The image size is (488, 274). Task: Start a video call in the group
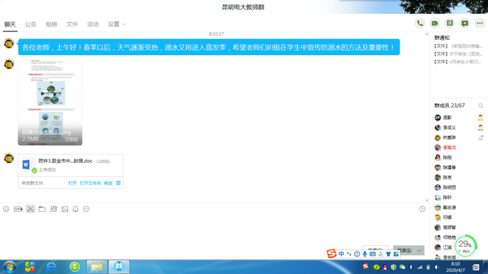435,23
